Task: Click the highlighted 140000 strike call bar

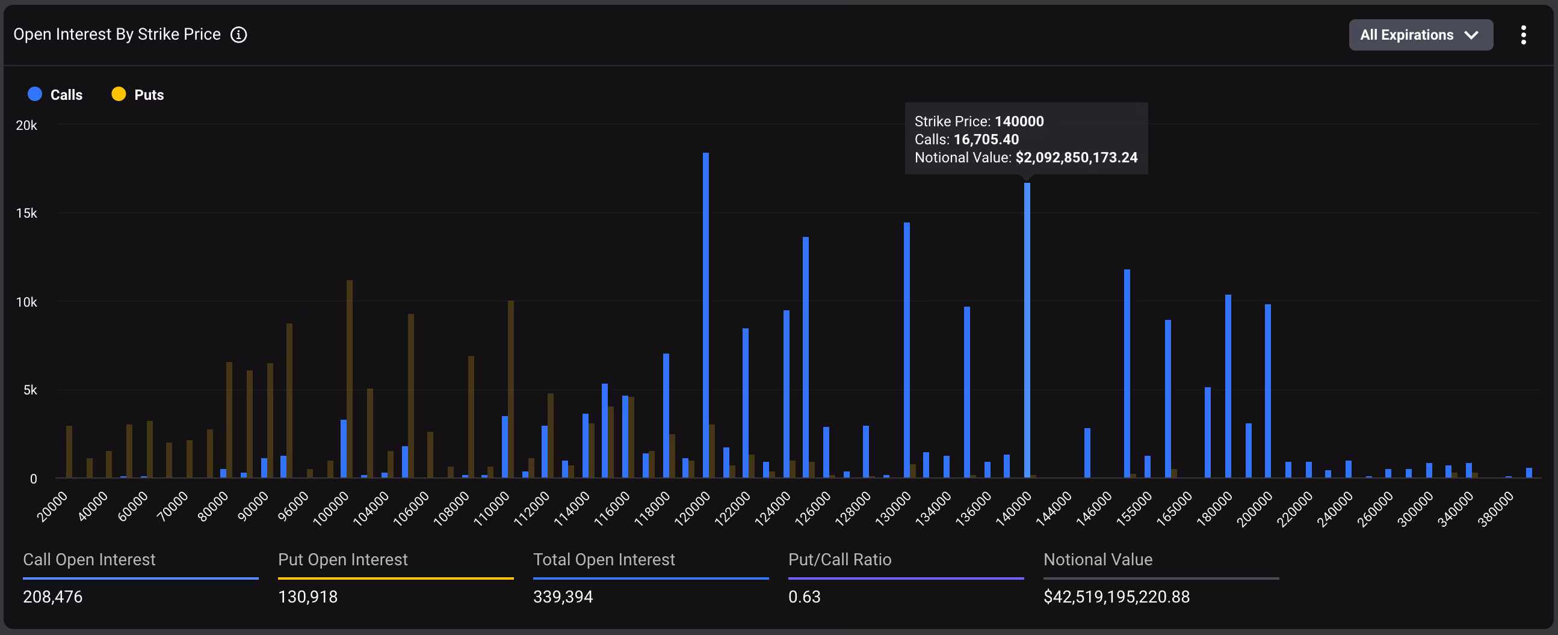Action: pyautogui.click(x=1027, y=330)
